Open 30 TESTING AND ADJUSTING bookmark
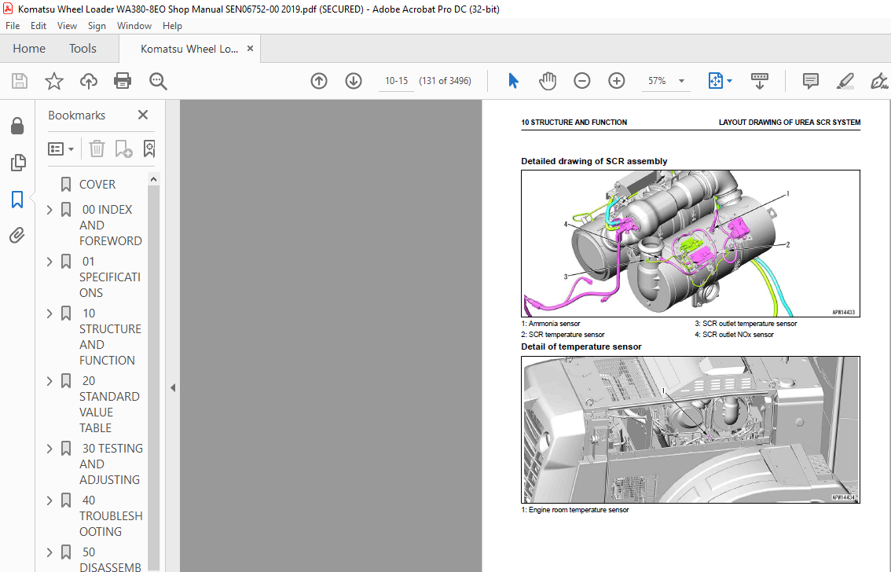Screen dimensions: 891x572 pyautogui.click(x=111, y=464)
